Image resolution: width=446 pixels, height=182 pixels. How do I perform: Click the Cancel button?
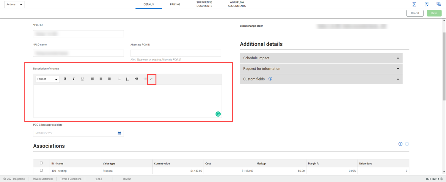click(x=415, y=13)
